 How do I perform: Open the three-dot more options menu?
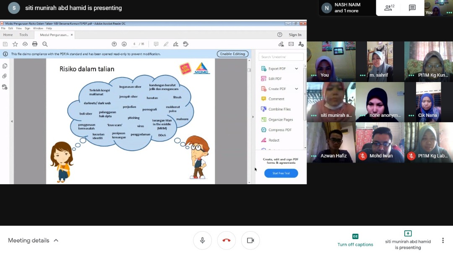tap(443, 240)
